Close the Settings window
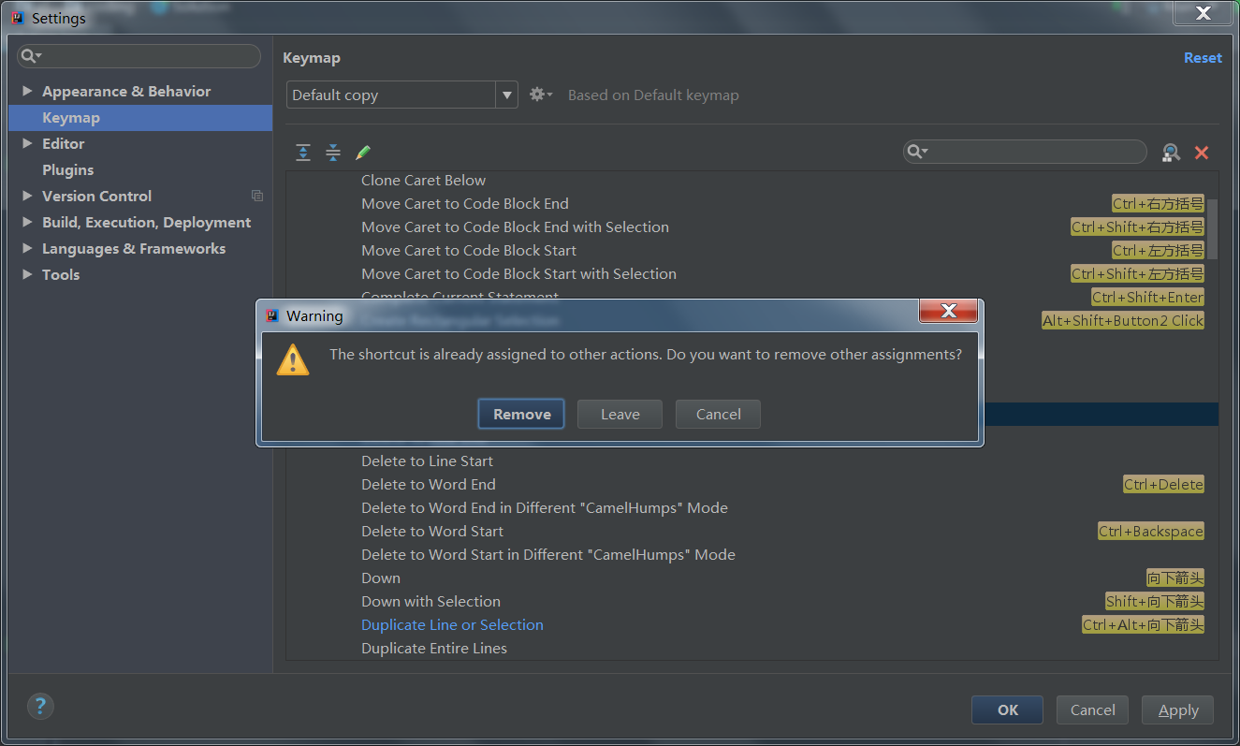 coord(1204,12)
